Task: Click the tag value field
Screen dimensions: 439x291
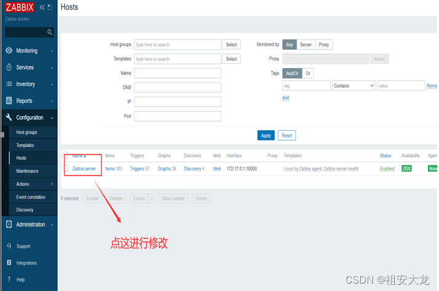Action: [x=401, y=86]
